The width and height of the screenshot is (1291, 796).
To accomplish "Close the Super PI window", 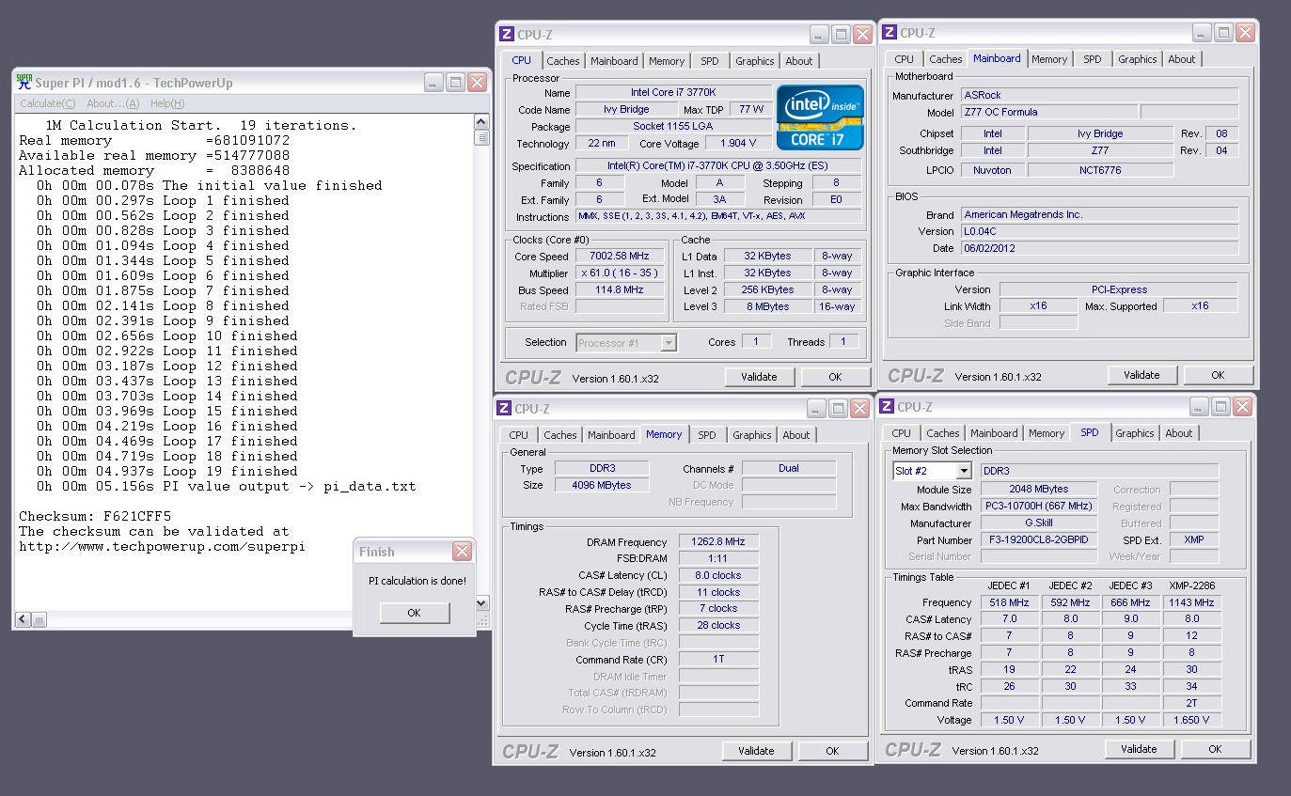I will pyautogui.click(x=477, y=82).
